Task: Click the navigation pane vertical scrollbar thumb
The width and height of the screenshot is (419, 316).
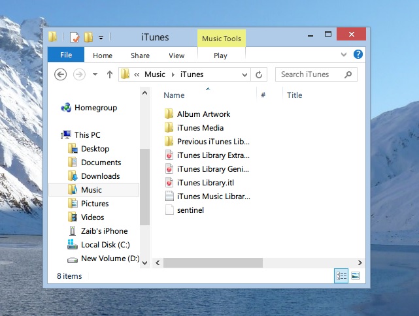Action: pos(145,187)
